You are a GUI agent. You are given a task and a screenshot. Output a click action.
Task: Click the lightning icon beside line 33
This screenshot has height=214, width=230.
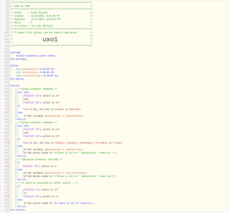pyautogui.click(x=9, y=109)
